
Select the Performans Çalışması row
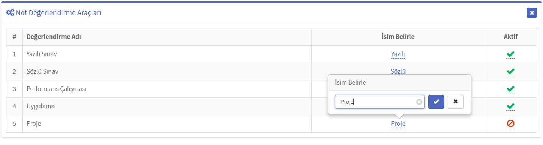pos(271,89)
